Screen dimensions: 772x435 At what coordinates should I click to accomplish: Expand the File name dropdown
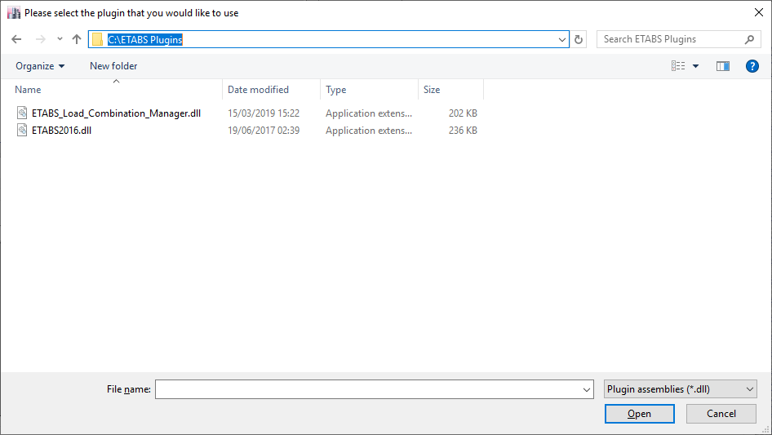pyautogui.click(x=587, y=389)
